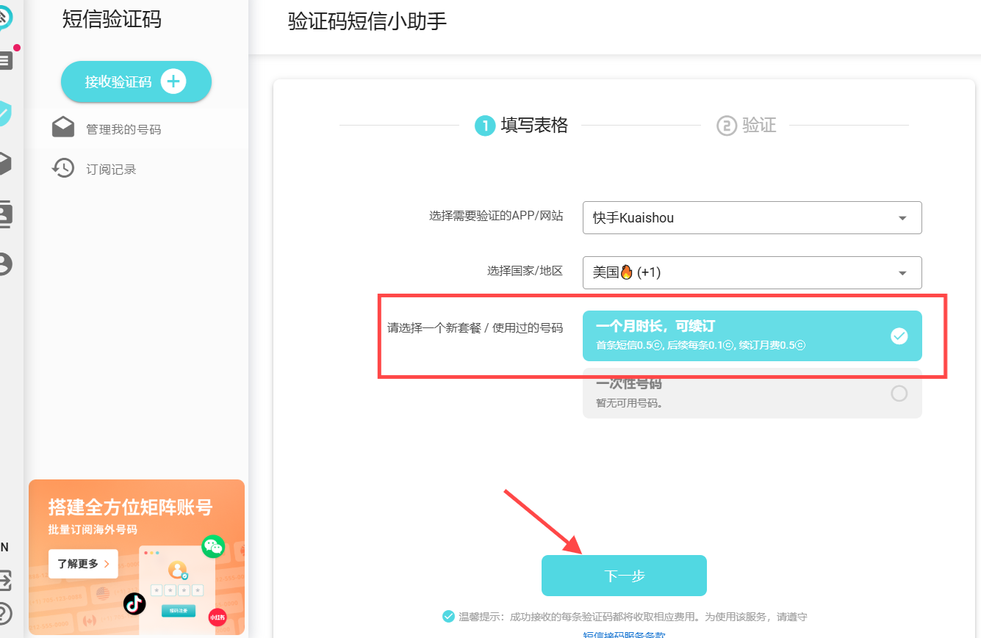Screen dimensions: 981x638
Task: Click the banner text 搭建全方位矩阵账号
Action: [130, 507]
